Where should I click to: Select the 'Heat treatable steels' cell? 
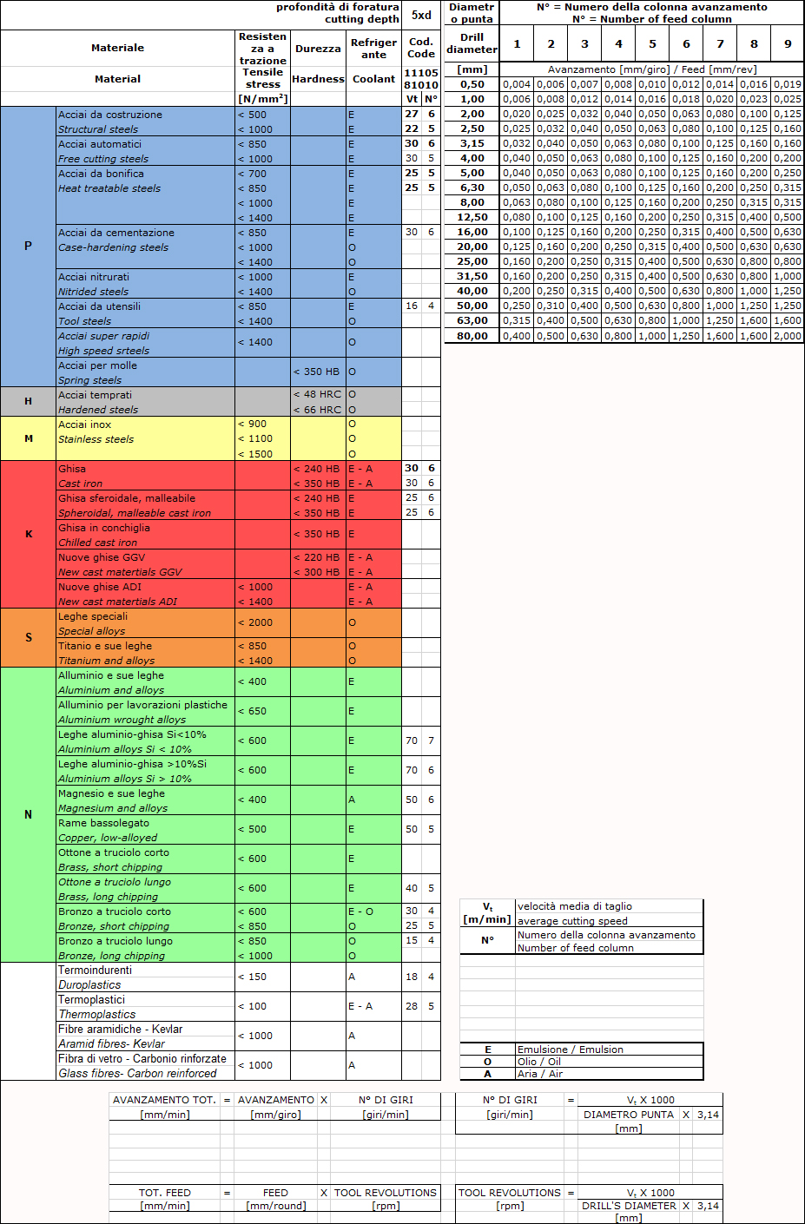146,188
